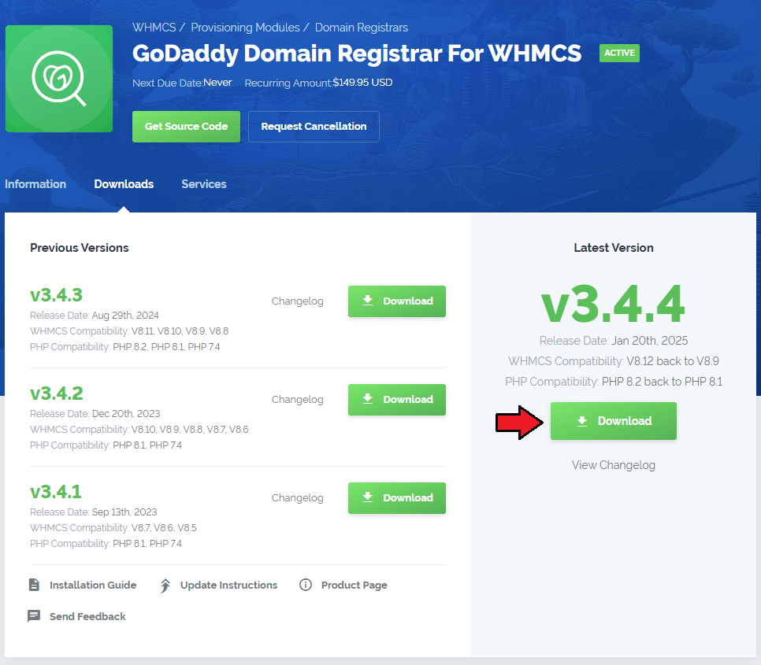The width and height of the screenshot is (761, 665).
Task: Open the Update Instructions link
Action: coord(229,585)
